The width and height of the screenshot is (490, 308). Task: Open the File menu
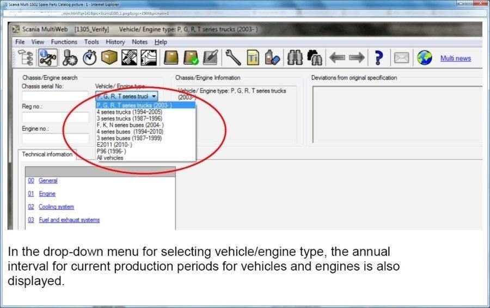(x=20, y=42)
